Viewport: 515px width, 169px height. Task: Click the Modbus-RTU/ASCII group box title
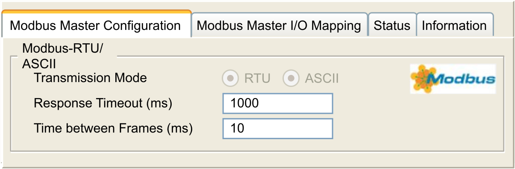pos(63,56)
